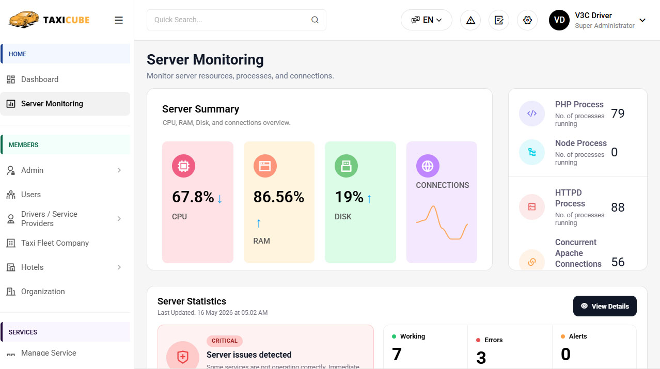Click the HTTPD Process server icon

point(532,207)
